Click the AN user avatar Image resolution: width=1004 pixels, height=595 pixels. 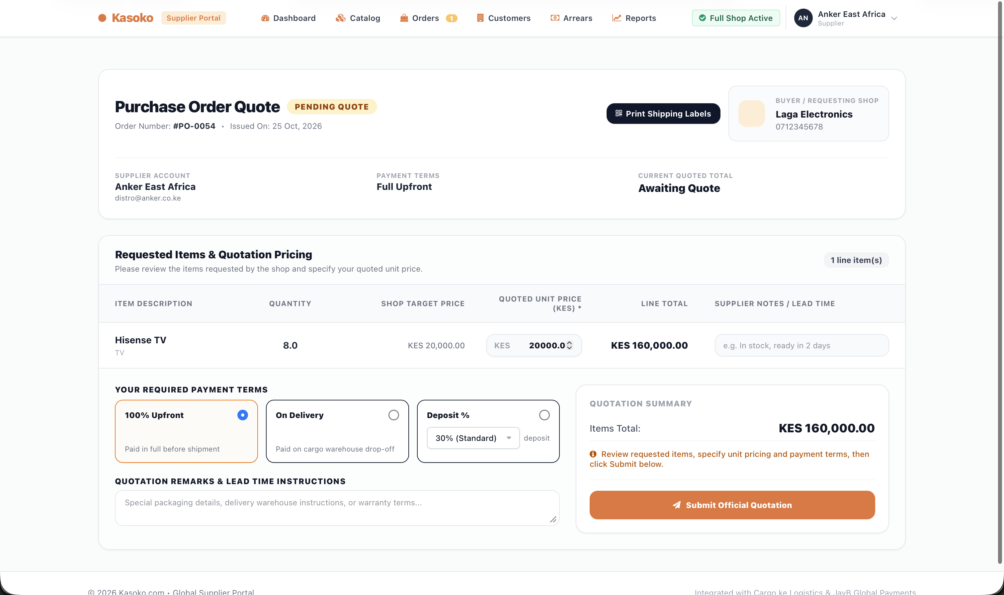803,18
